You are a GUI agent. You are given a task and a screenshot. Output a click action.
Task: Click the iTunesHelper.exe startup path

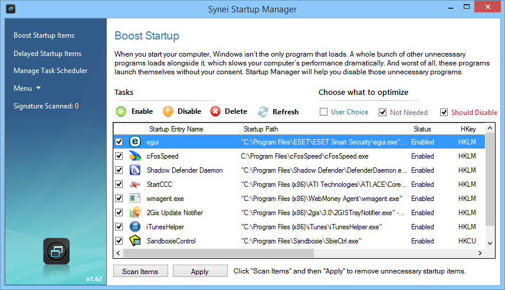(x=311, y=227)
